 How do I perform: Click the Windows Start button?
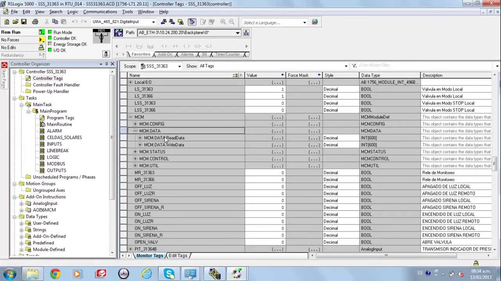pos(9,274)
